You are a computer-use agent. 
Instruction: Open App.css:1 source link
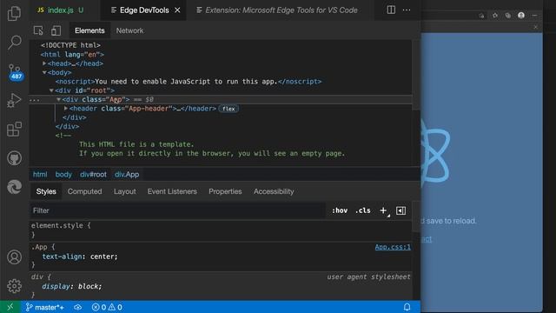(x=393, y=247)
